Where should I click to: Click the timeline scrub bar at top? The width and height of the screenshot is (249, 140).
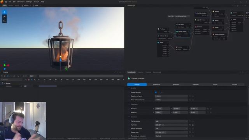coord(81,76)
